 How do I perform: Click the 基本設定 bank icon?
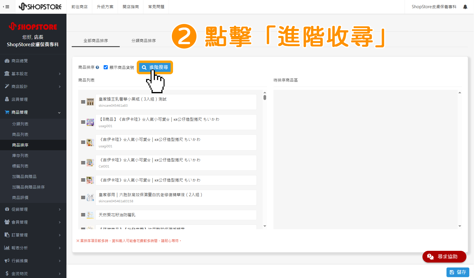click(x=7, y=74)
